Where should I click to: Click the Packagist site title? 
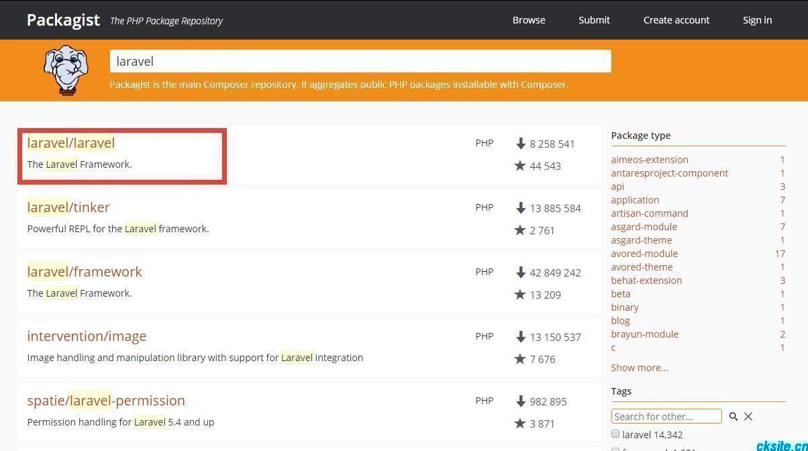coord(63,20)
